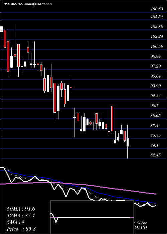Click inside the Live MACD chart box
167x234 pixels.
point(92,217)
